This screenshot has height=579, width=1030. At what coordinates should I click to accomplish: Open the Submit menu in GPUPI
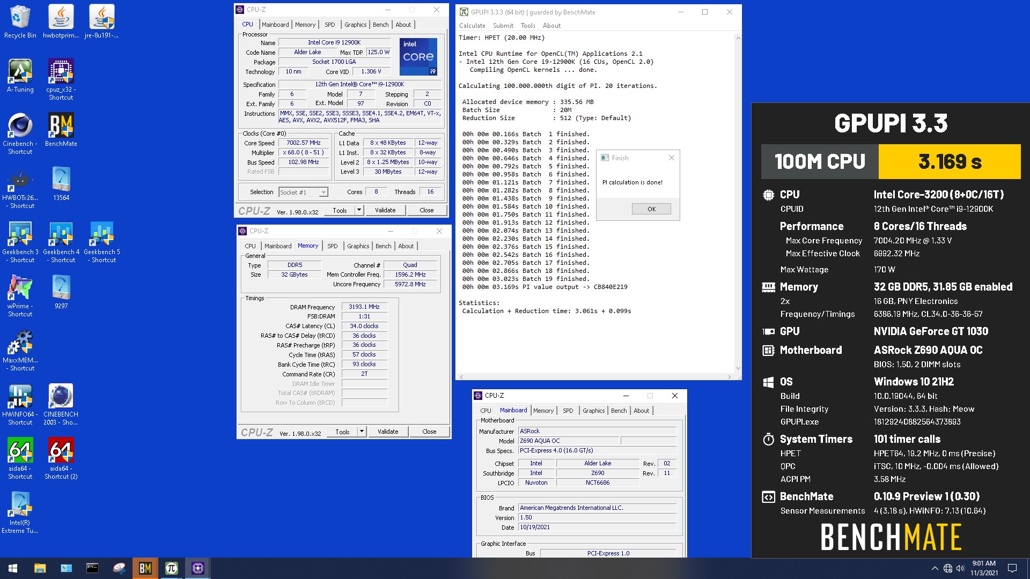(503, 26)
